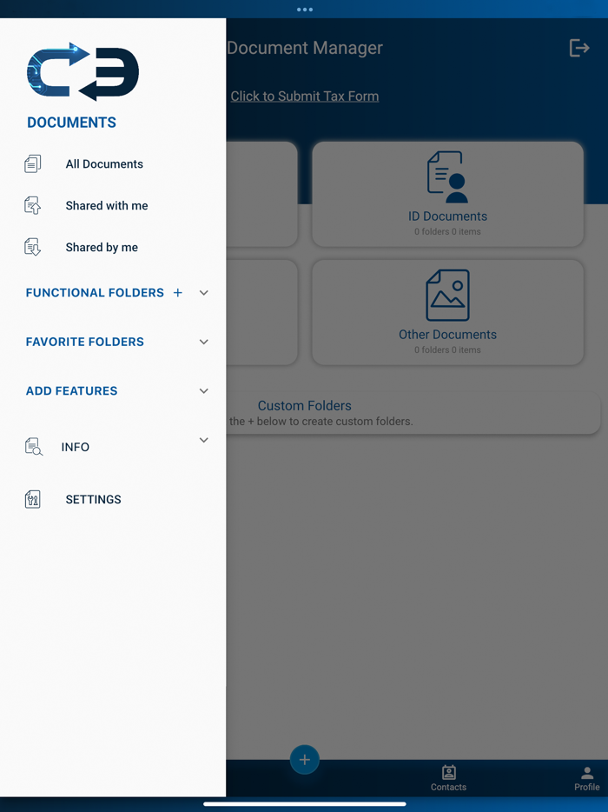
Task: Click the ADD FEATURES heading
Action: point(71,391)
